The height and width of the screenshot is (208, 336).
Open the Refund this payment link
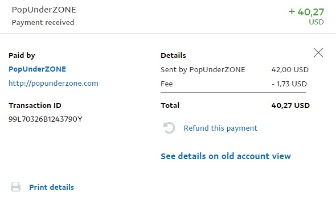tap(220, 128)
